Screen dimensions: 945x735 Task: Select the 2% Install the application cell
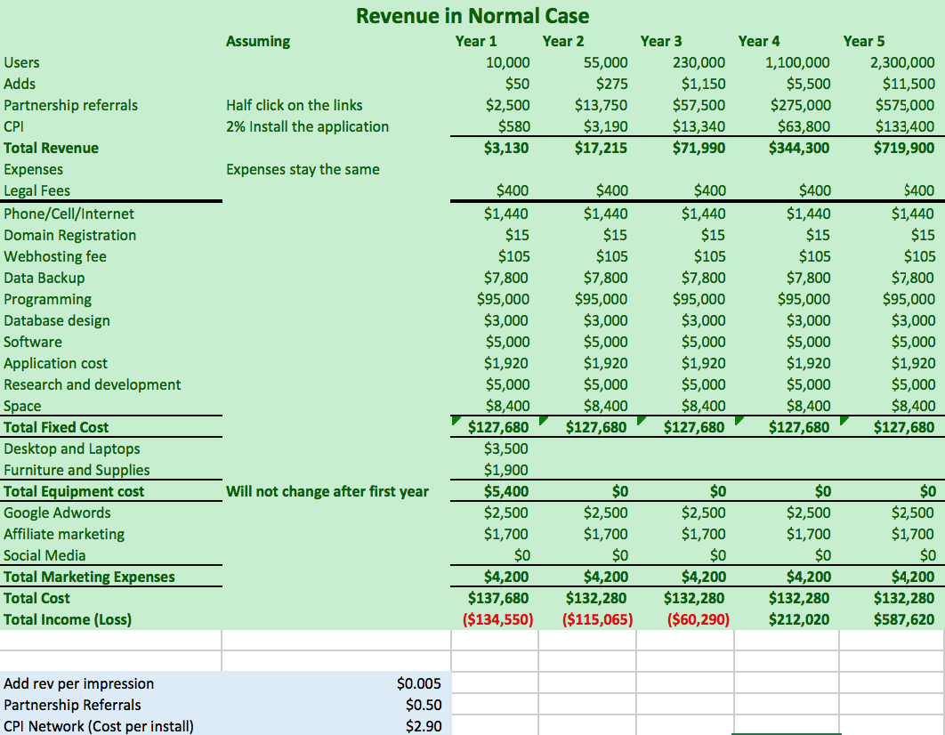pos(307,126)
